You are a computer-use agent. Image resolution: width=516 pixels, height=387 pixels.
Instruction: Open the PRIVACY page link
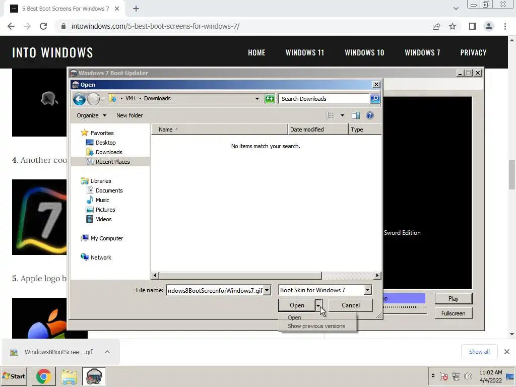click(x=473, y=52)
